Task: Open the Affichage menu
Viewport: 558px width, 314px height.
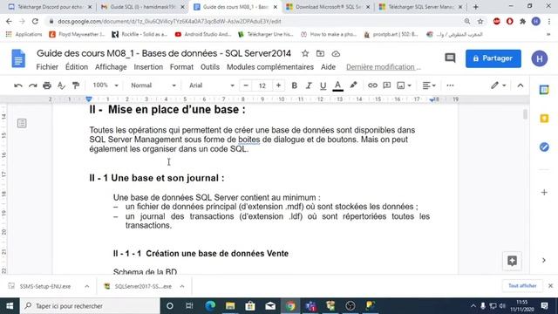Action: (111, 67)
